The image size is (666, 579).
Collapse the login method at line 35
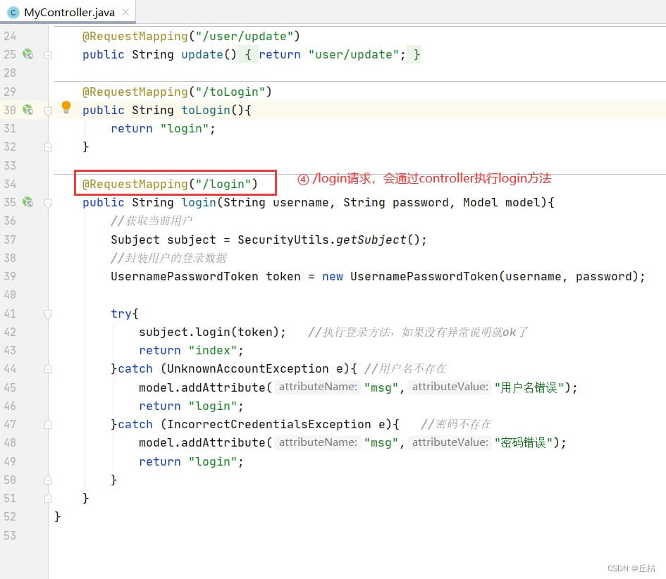tap(48, 203)
